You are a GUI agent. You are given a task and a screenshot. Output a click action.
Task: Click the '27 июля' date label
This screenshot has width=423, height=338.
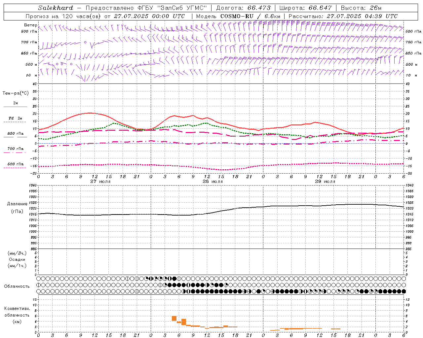[x=100, y=182]
